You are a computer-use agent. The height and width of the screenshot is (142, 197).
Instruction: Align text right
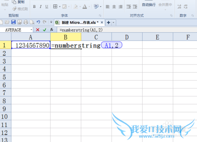click(121, 7)
